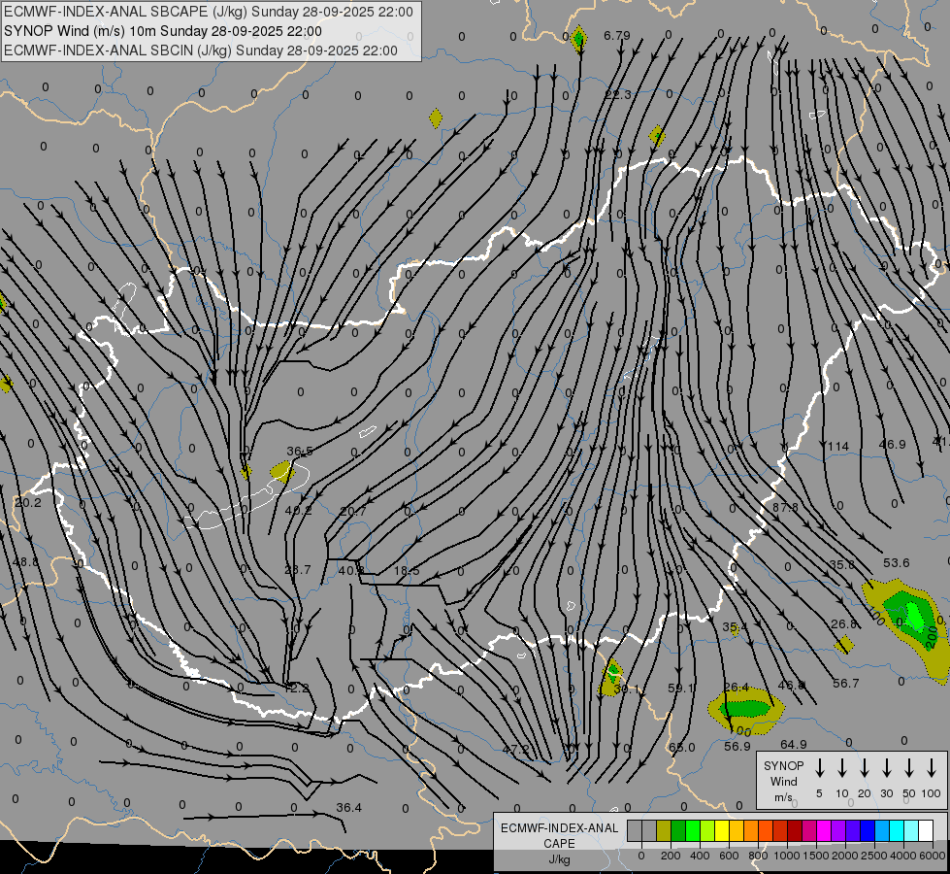The height and width of the screenshot is (874, 950).
Task: Click the 20.7 value on the map
Action: click(x=352, y=512)
